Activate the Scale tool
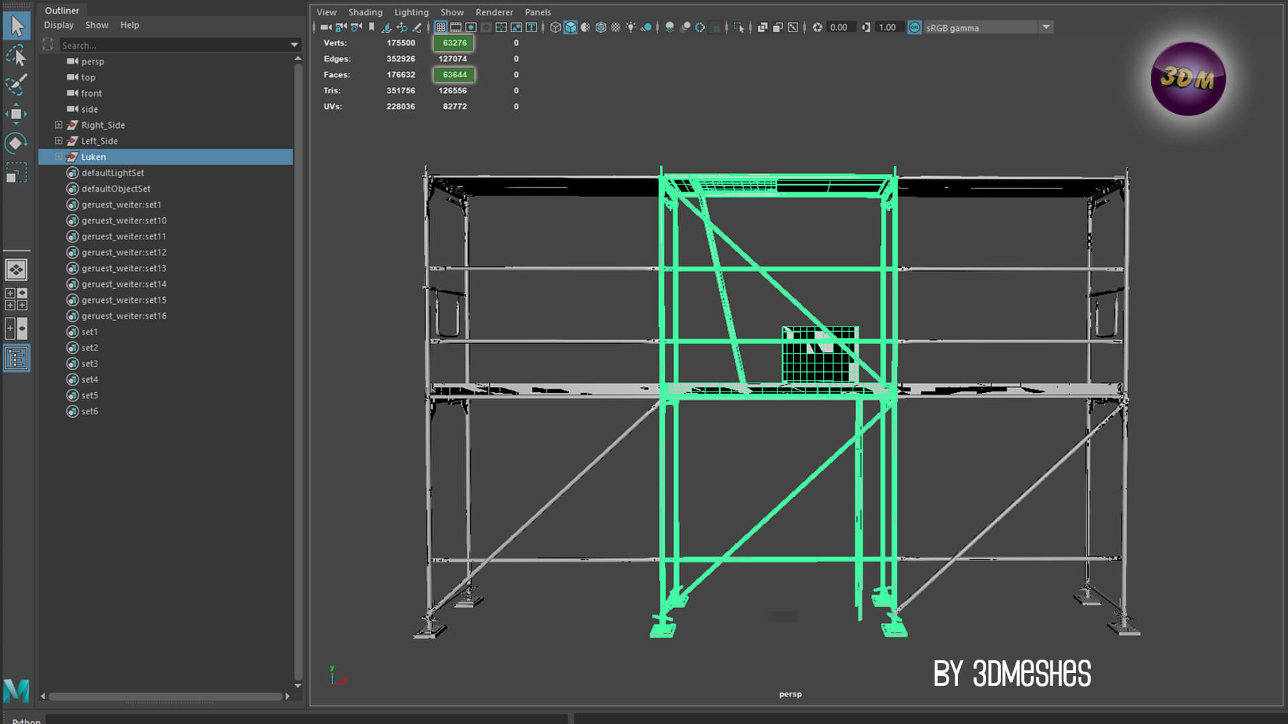The height and width of the screenshot is (724, 1288). click(x=17, y=173)
